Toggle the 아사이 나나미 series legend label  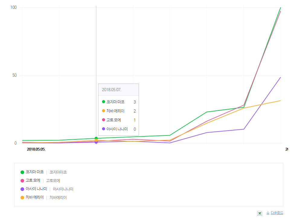[36, 189]
